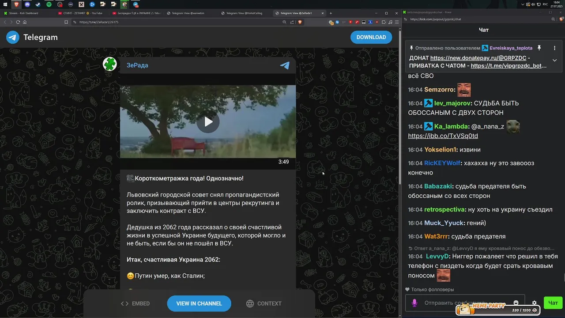The image size is (565, 318).
Task: Switch to СТИНТ - ZЕТНИК? YouTube tab
Action: [x=83, y=13]
